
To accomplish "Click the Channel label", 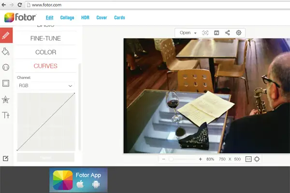I will point(24,78).
